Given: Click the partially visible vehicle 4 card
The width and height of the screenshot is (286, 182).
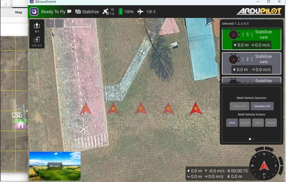Looking at the screenshot, I should (x=251, y=80).
